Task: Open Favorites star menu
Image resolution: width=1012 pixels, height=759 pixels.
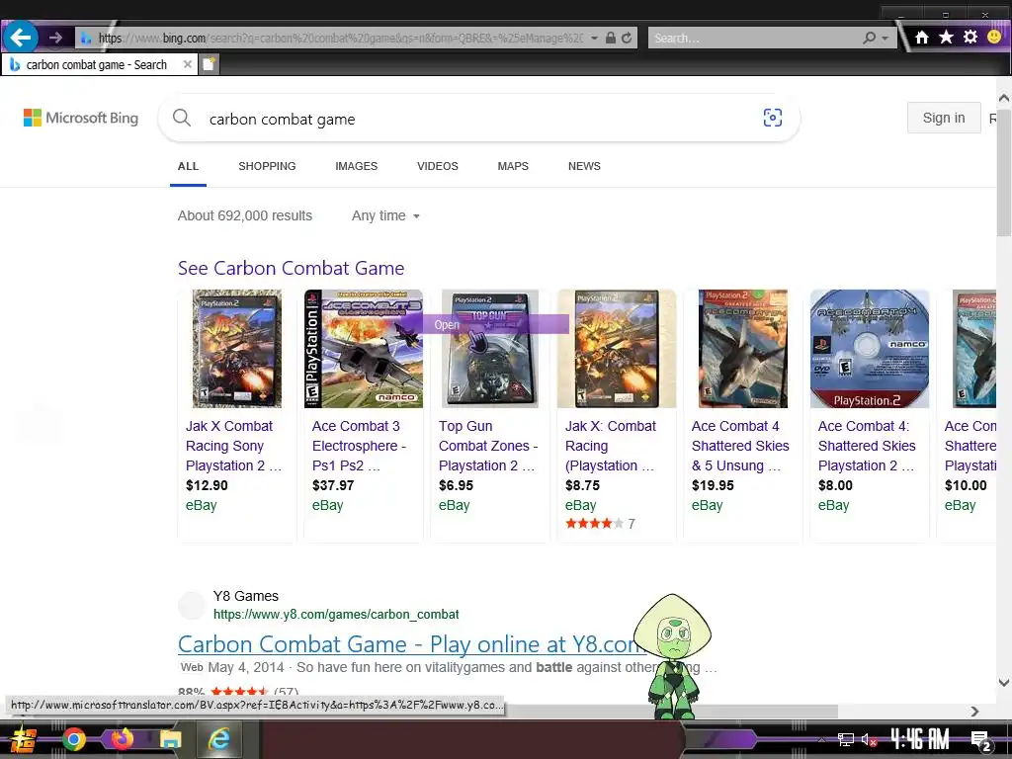Action: point(946,37)
